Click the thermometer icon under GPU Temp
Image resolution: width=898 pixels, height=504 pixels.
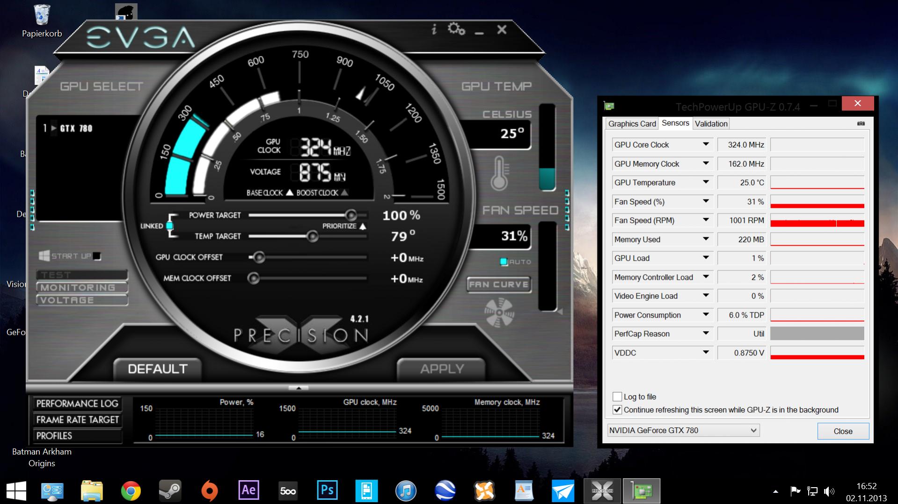coord(499,173)
